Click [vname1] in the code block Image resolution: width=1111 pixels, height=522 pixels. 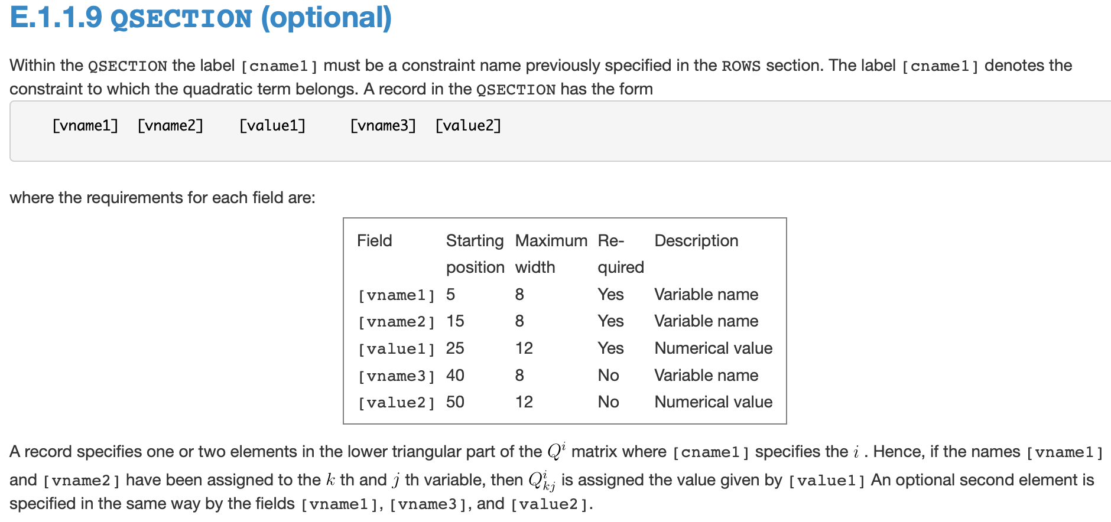coord(85,125)
